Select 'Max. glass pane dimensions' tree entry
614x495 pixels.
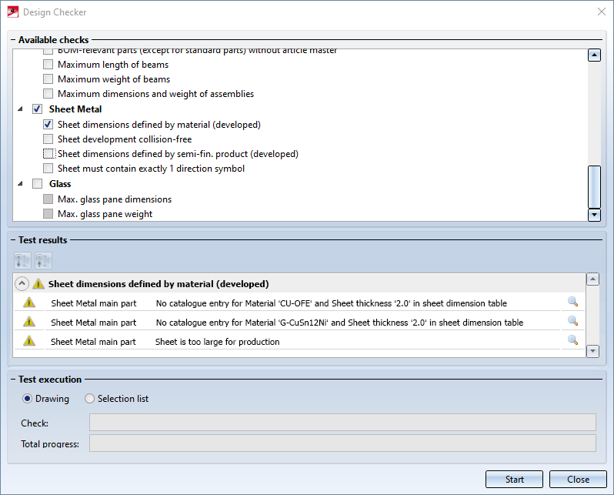coord(114,199)
